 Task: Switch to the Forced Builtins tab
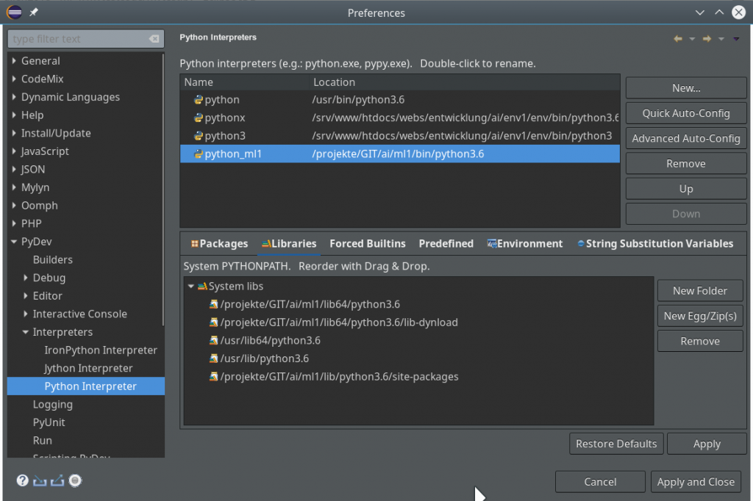click(368, 243)
